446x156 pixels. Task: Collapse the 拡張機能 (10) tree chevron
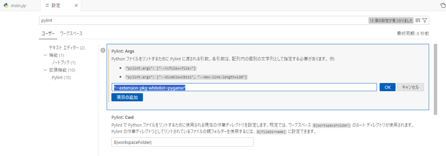pos(45,70)
